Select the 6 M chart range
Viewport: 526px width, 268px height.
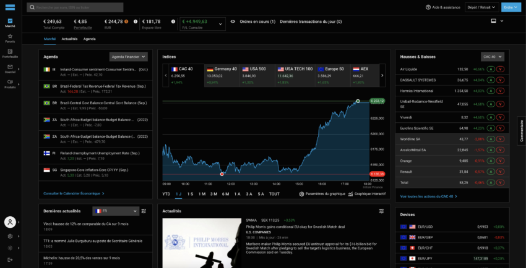tap(225, 194)
